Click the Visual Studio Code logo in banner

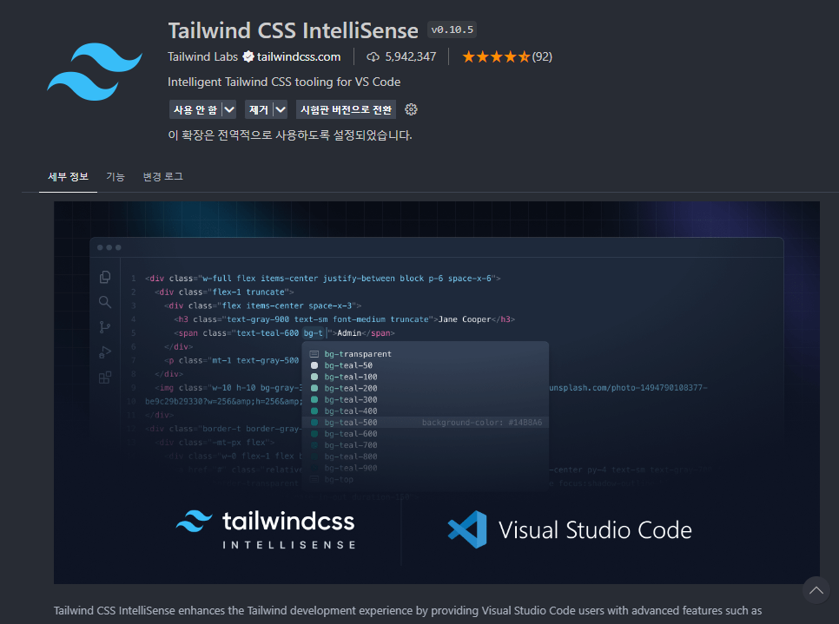467,530
